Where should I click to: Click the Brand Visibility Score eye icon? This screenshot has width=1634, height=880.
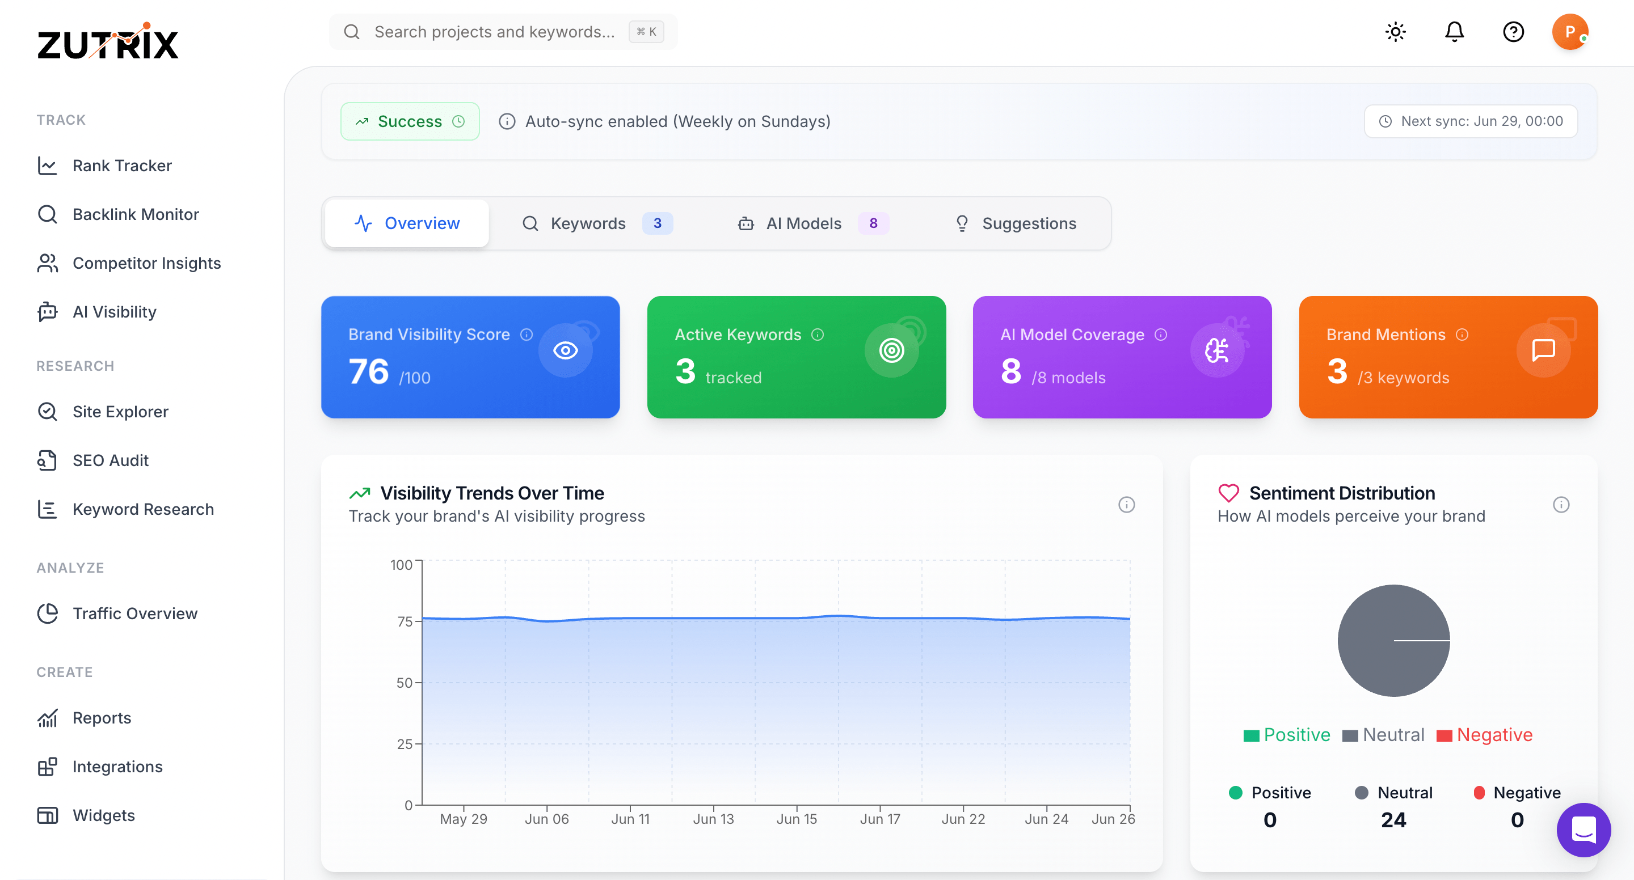point(565,350)
